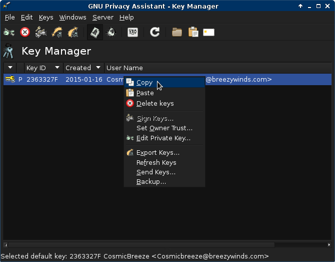This screenshot has width=335, height=262.
Task: Click the Edit private key toolbar icon
Action: 9,33
